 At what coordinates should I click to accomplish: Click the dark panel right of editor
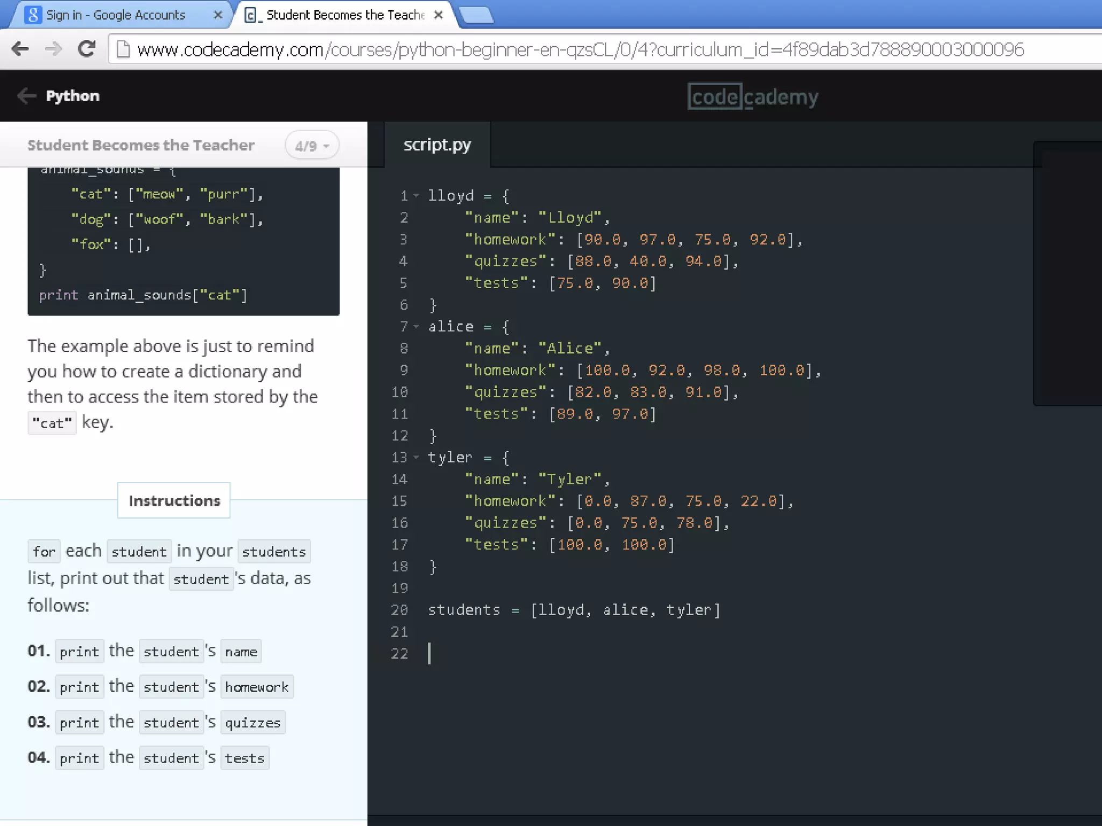1068,273
